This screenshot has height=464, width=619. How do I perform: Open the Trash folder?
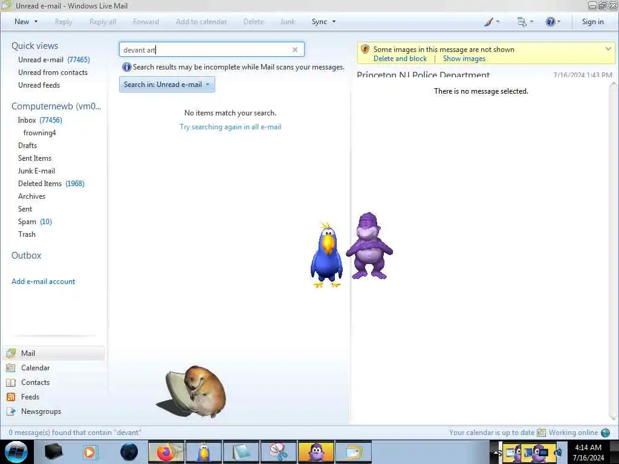[x=27, y=234]
